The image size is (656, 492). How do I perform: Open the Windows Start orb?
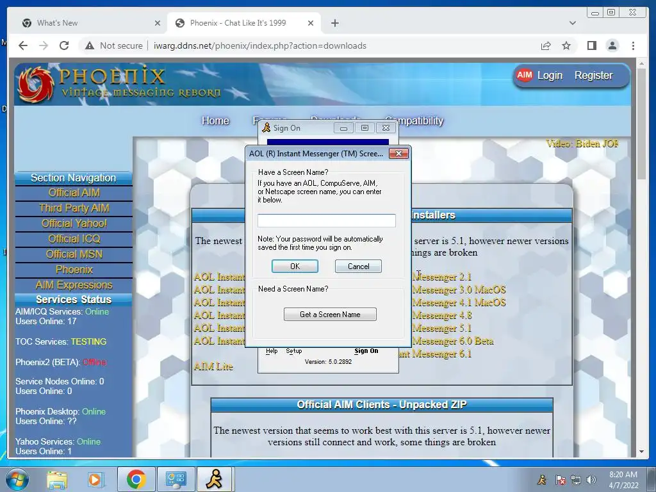click(17, 479)
